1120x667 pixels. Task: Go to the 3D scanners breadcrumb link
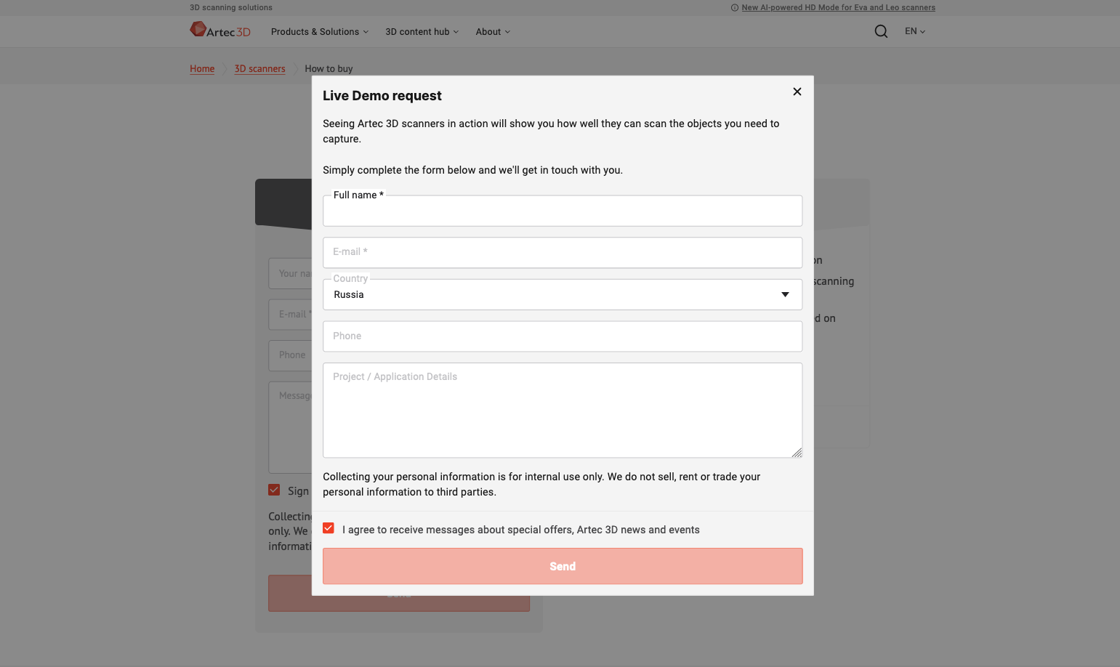(x=259, y=69)
